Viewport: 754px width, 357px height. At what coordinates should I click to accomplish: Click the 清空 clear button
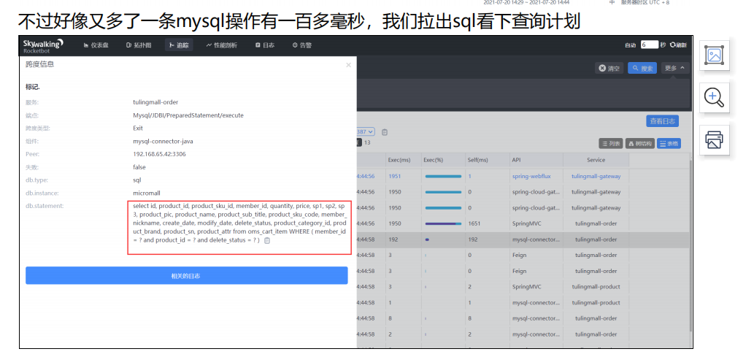click(x=609, y=69)
